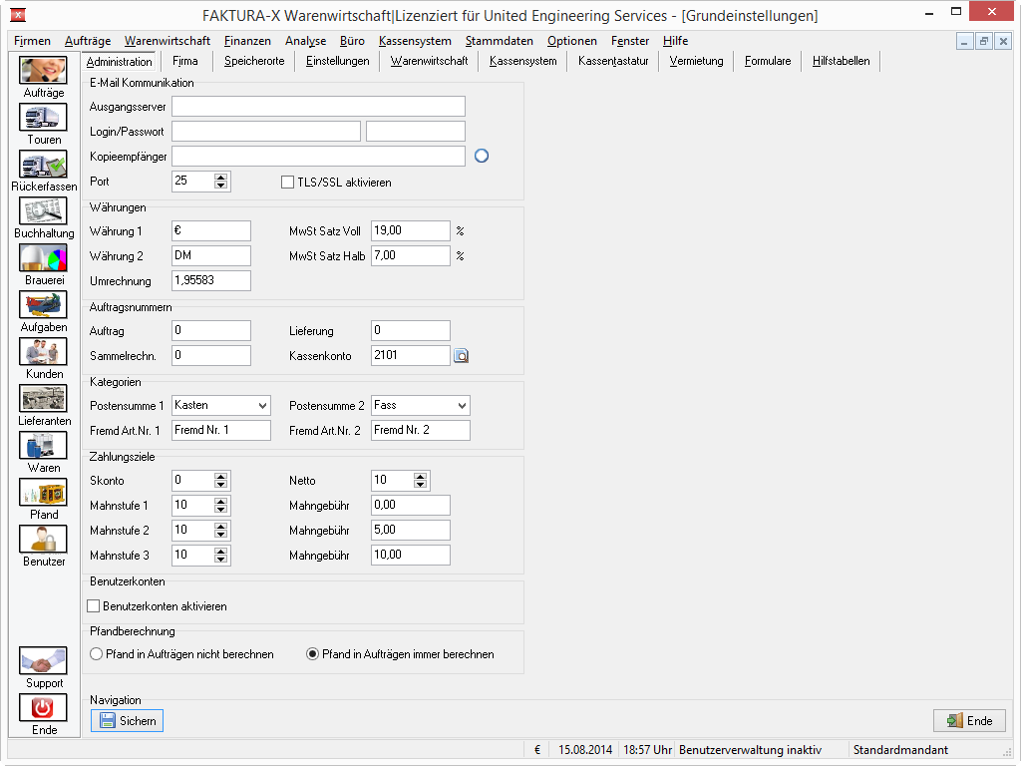Click the Kassenkonto lookup icon
The width and height of the screenshot is (1021, 766).
coord(461,356)
